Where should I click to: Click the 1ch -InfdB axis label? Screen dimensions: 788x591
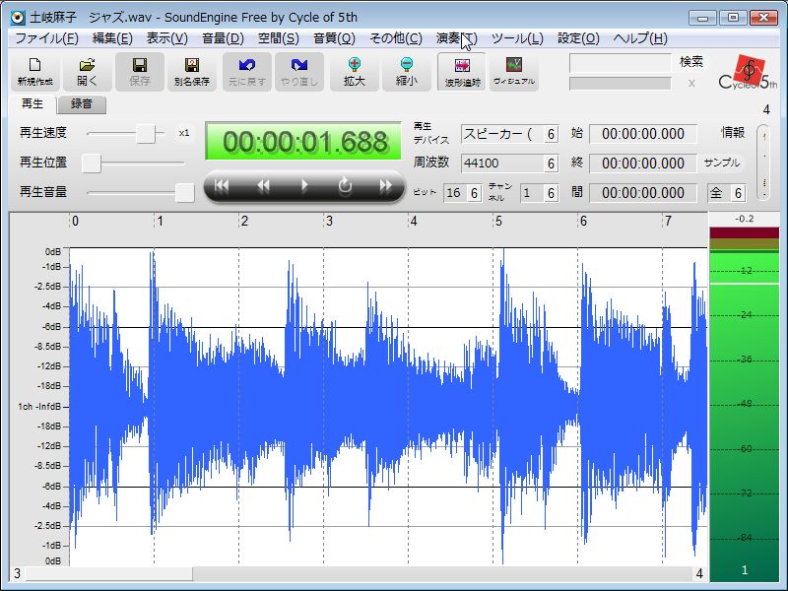[x=39, y=407]
